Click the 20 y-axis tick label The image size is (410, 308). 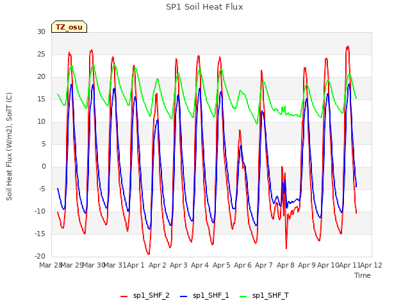pos(41,77)
